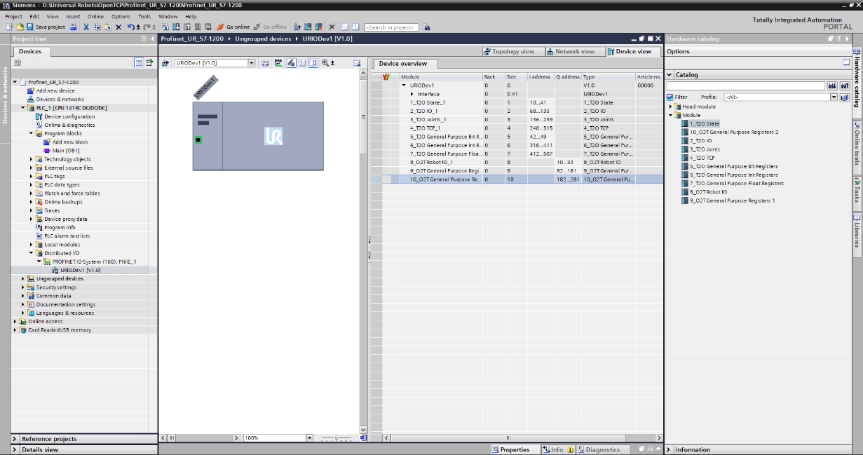The width and height of the screenshot is (863, 455).
Task: Click the Open project folder icon
Action: click(20, 27)
